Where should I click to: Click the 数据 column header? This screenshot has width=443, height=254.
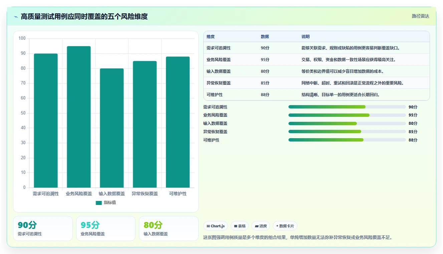click(x=265, y=37)
